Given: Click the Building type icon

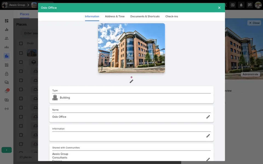Looking at the screenshot, I should [x=55, y=98].
